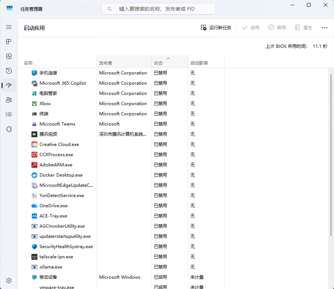The height and width of the screenshot is (289, 334).
Task: Click the 启动应用 page heading
Action: pyautogui.click(x=34, y=28)
